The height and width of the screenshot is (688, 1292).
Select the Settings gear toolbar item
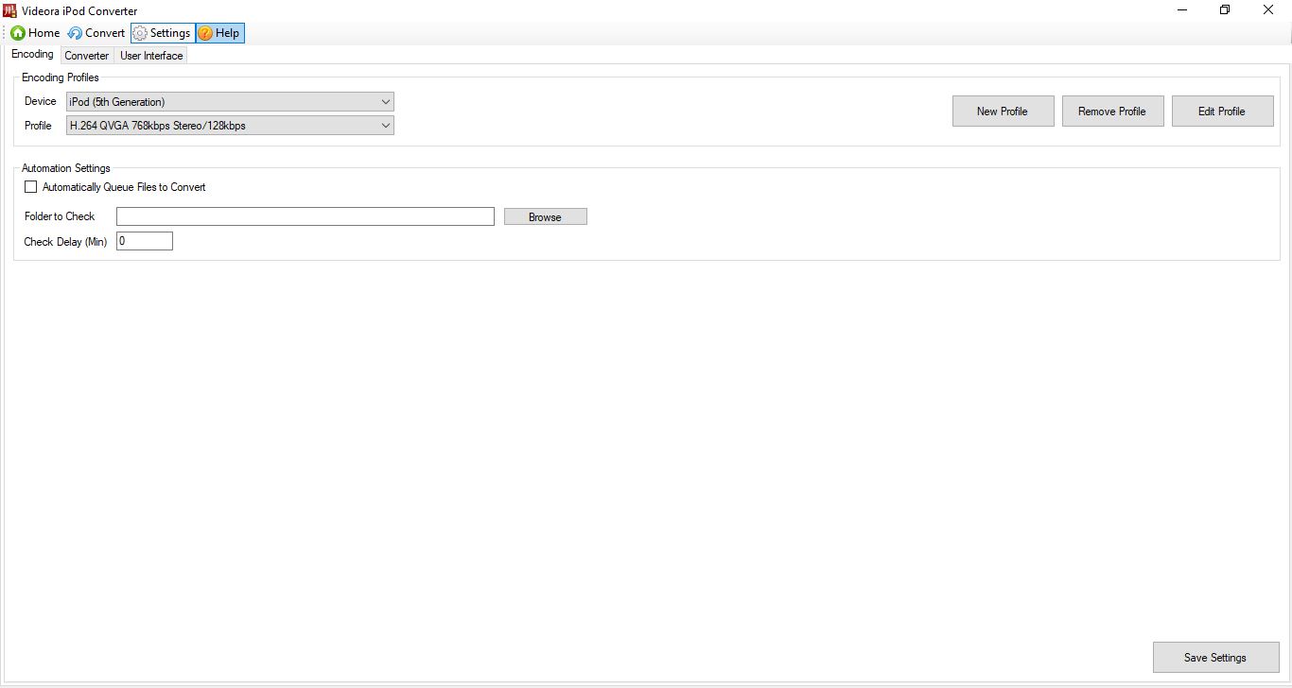pos(163,33)
